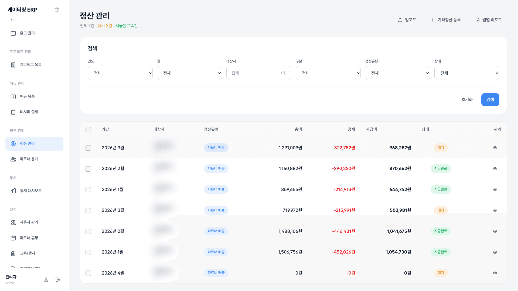This screenshot has height=291, width=518.
Task: Expand the 상태 status dropdown
Action: pyautogui.click(x=467, y=73)
